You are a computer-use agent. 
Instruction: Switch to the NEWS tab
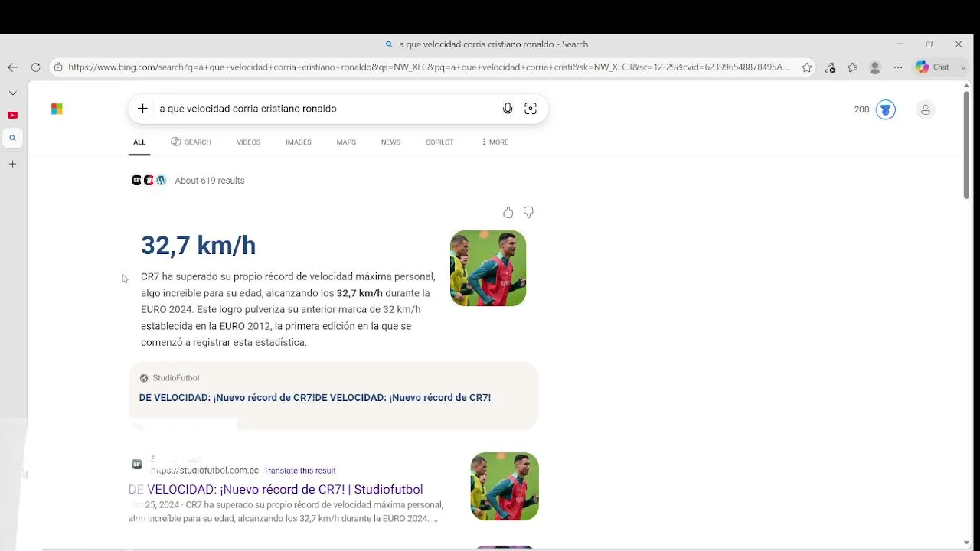pyautogui.click(x=390, y=142)
